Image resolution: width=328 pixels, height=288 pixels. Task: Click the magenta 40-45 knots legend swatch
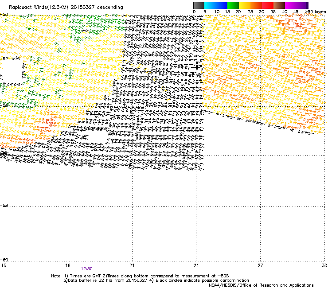click(291, 5)
